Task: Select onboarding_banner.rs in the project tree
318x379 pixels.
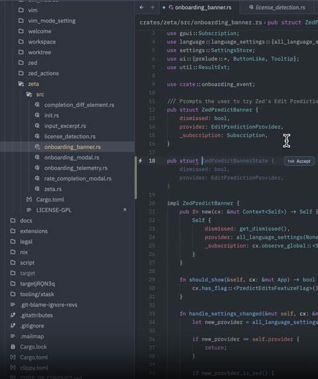Action: tap(72, 147)
